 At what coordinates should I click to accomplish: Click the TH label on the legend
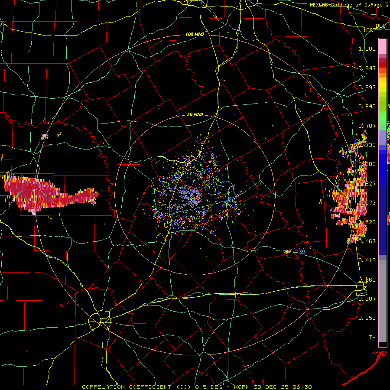372,338
